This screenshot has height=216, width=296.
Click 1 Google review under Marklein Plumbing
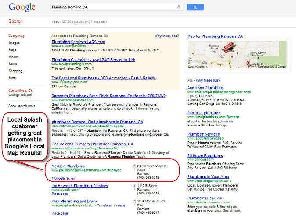pos(63,178)
